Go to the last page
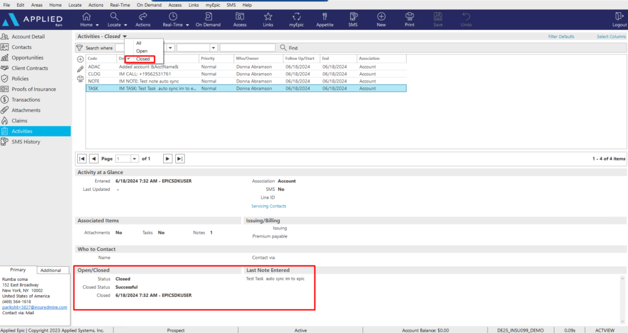 point(180,159)
